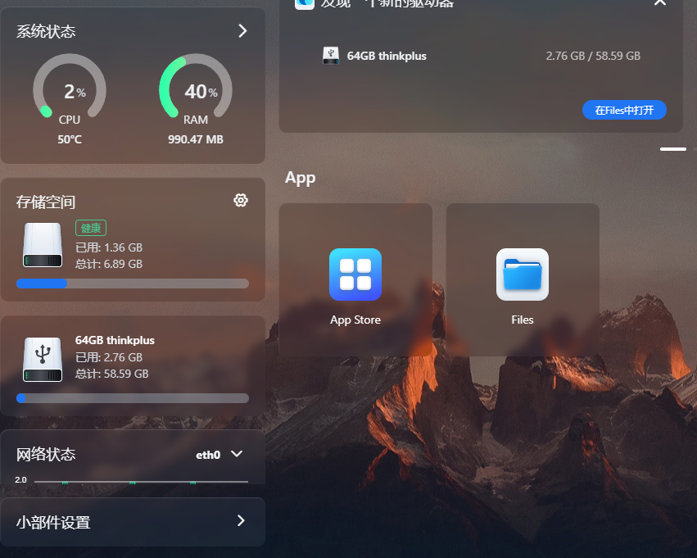Viewport: 697px width, 558px height.
Task: Open 小部件设置 widget settings
Action: coord(133,522)
